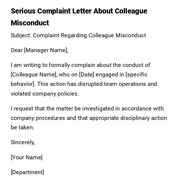Select the [Date] placeholder
Viewport: 189px width, 189px height.
click(86, 75)
